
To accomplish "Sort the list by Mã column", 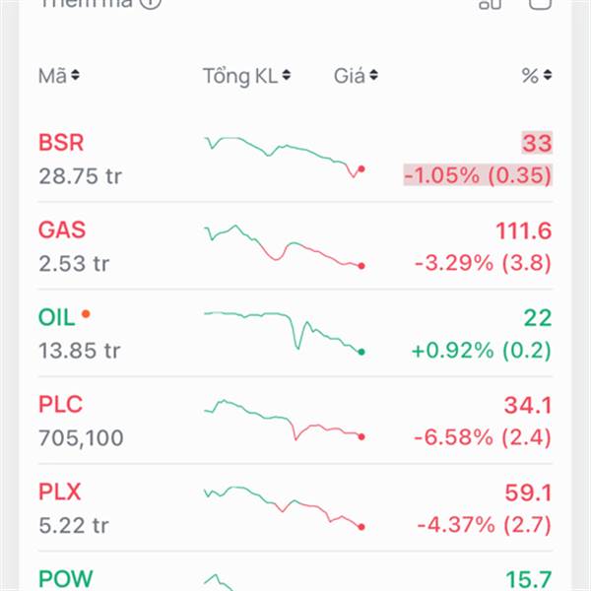I will (59, 76).
